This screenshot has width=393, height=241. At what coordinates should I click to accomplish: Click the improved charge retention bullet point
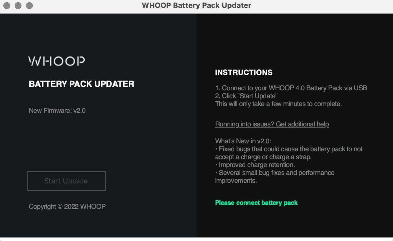255,165
